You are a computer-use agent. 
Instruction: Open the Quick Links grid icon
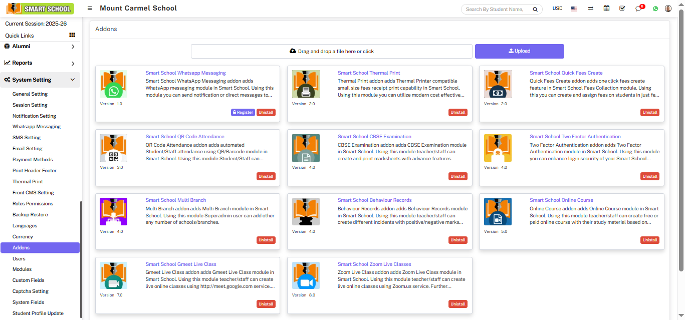(x=72, y=35)
